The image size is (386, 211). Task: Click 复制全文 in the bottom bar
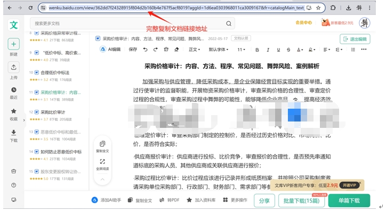pyautogui.click(x=140, y=200)
